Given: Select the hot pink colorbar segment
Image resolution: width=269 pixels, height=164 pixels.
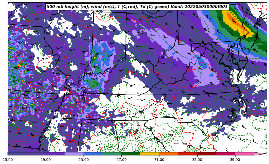Looking at the screenshot, I should coord(245,154).
